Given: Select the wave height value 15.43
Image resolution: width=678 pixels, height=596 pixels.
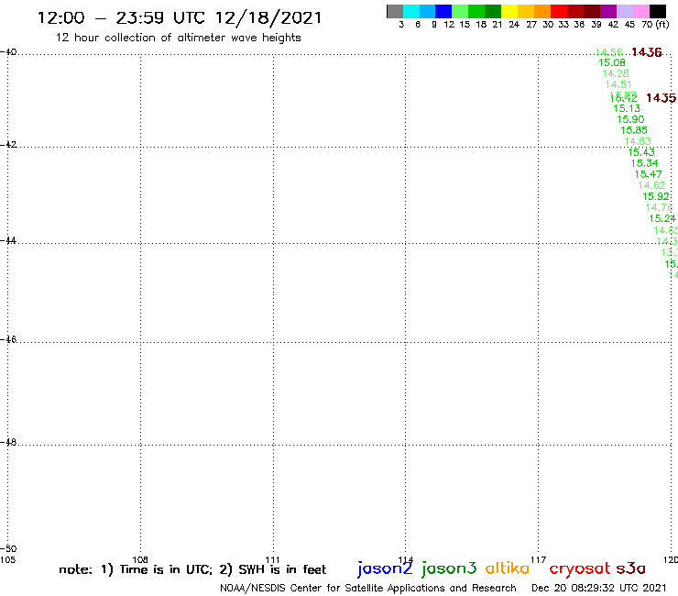Looking at the screenshot, I should [641, 152].
